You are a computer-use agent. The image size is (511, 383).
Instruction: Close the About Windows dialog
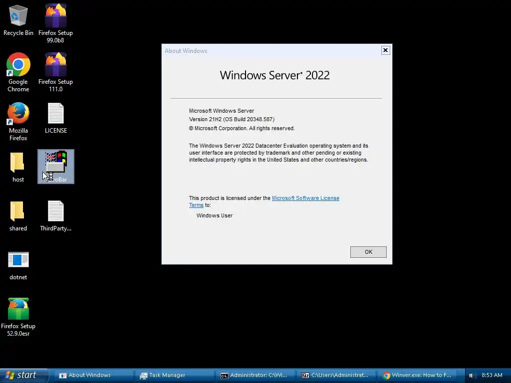[386, 50]
